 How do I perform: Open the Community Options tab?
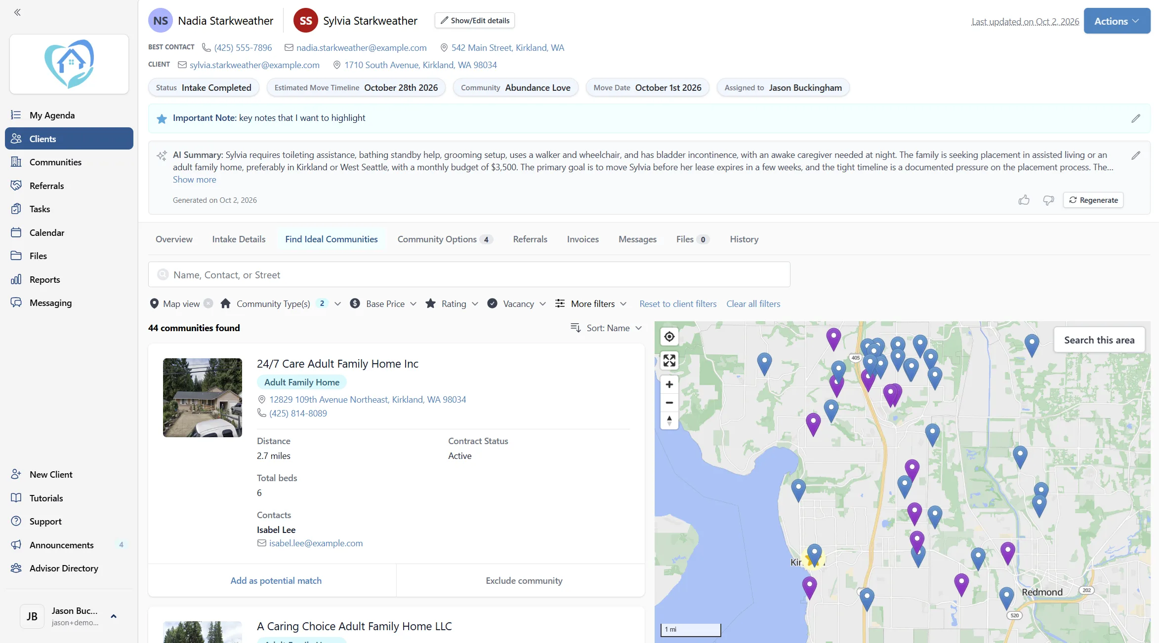pos(445,239)
